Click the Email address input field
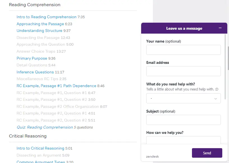The height and width of the screenshot is (163, 229). point(183,71)
